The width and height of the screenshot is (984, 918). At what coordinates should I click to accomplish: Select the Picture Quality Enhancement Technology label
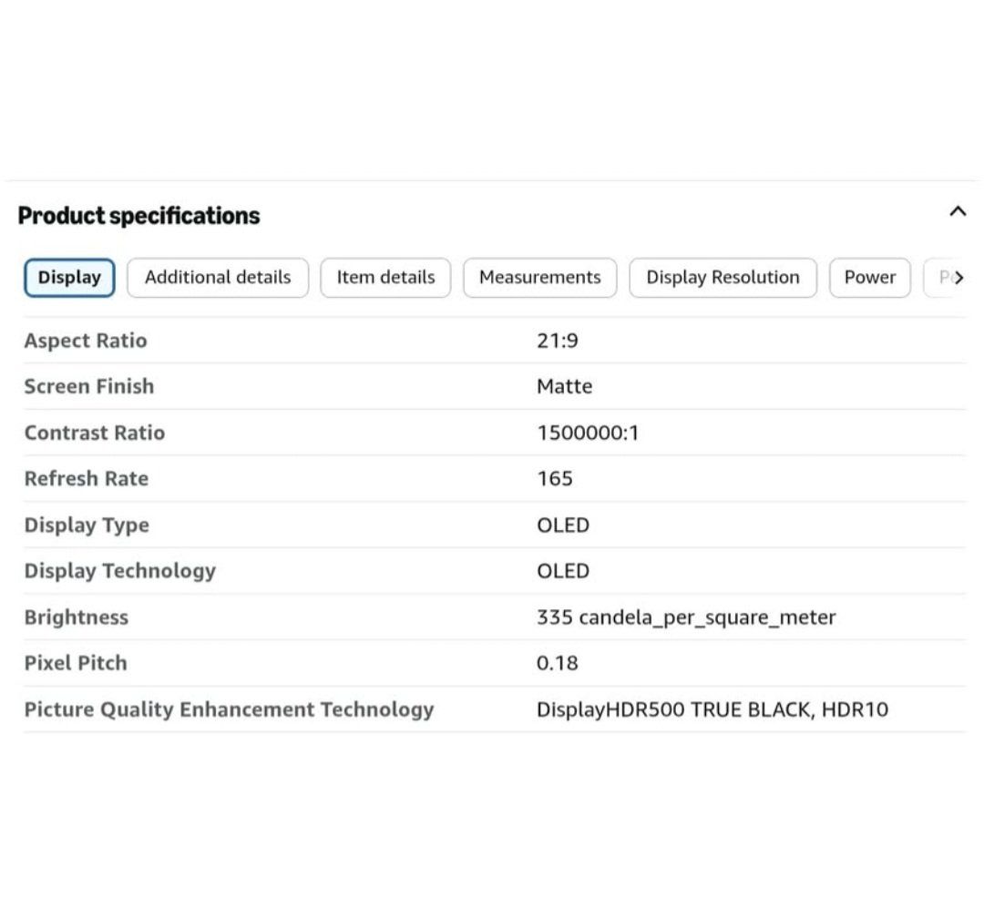coord(229,709)
